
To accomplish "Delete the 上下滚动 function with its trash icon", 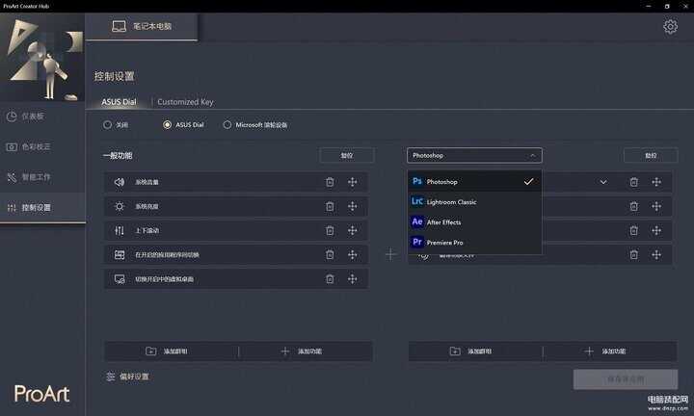I will (330, 230).
